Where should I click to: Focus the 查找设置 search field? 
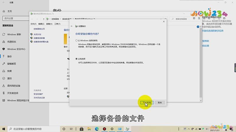(x=16, y=18)
